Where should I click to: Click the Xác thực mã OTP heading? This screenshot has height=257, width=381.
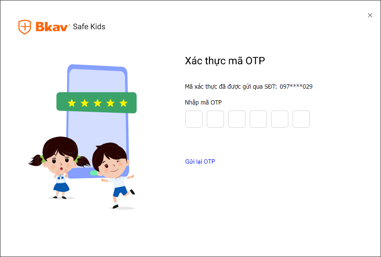point(225,61)
